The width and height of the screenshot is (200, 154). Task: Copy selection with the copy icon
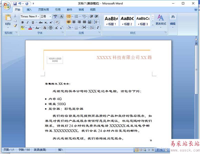point(15,20)
